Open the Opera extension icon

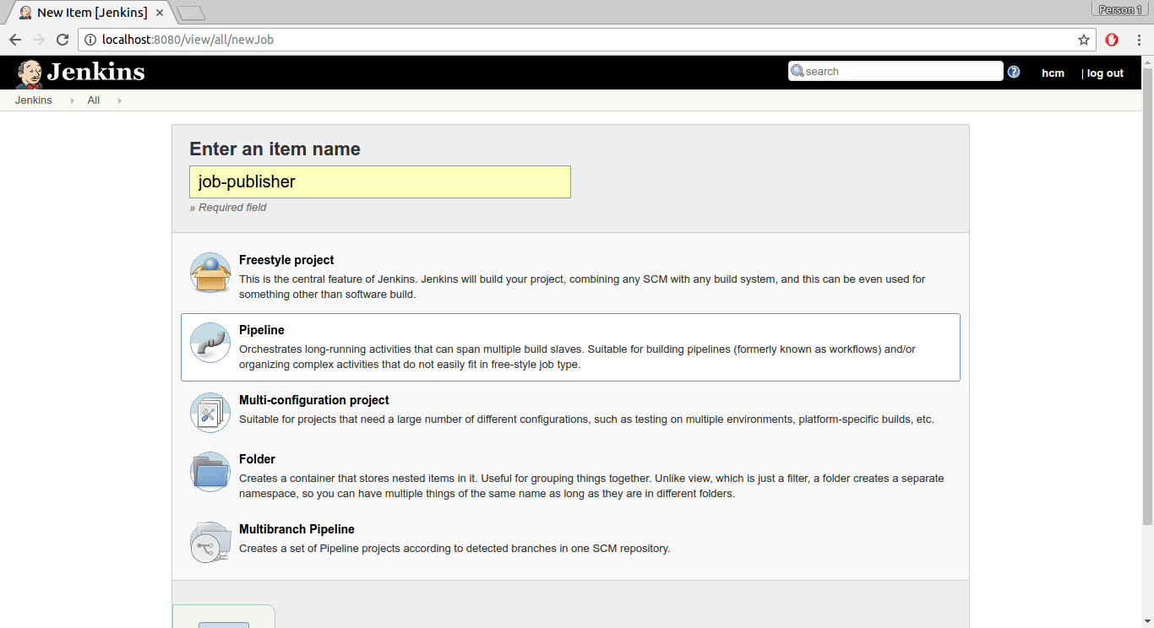1112,40
